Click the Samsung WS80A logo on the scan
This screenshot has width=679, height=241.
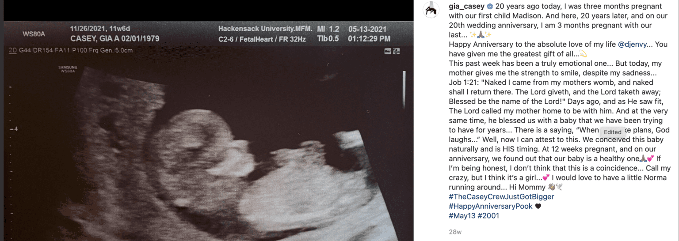(68, 69)
